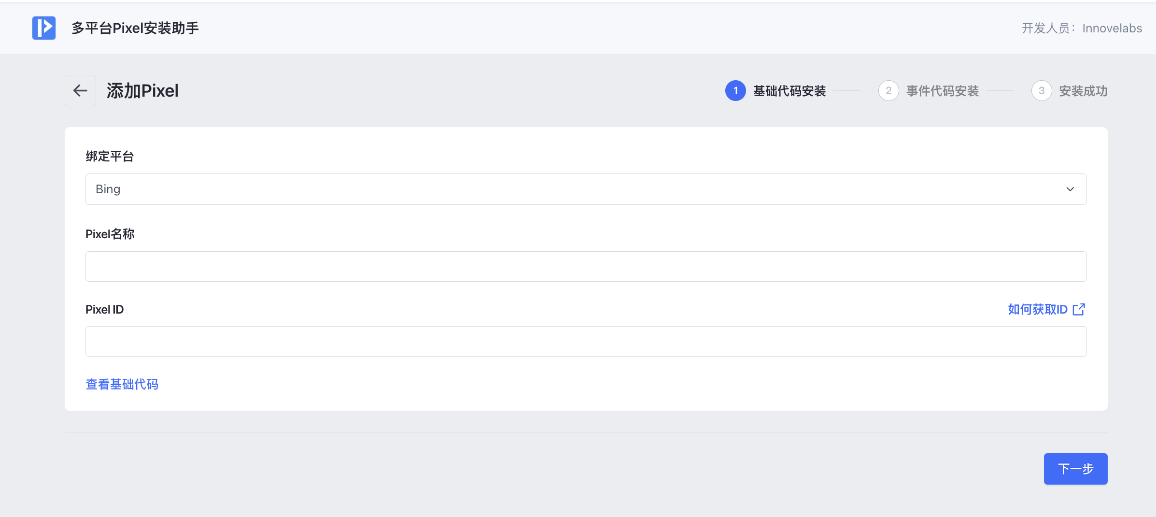Expand the platform dropdown chevron
Viewport: 1156px width, 517px height.
click(1070, 189)
